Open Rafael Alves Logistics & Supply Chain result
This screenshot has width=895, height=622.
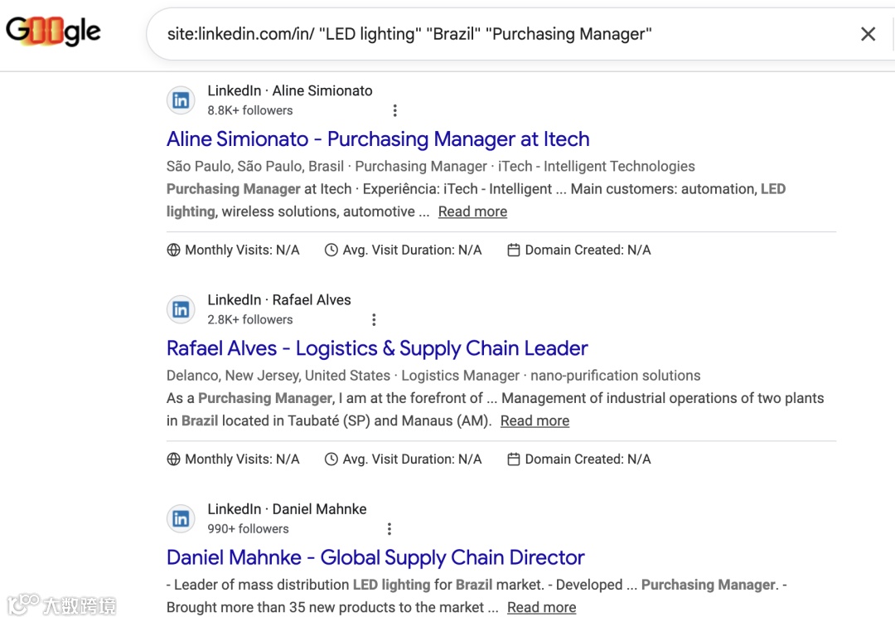377,348
